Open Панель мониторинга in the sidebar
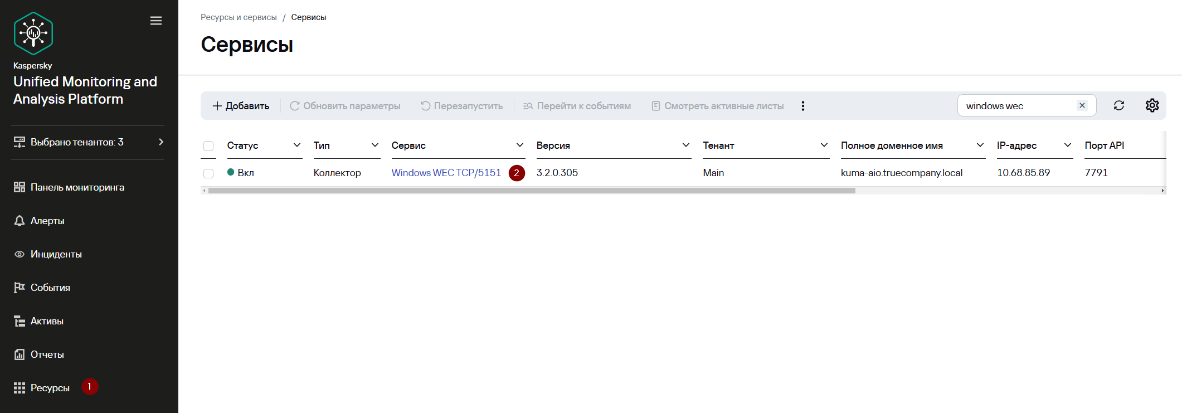This screenshot has height=413, width=1182. pyautogui.click(x=69, y=187)
